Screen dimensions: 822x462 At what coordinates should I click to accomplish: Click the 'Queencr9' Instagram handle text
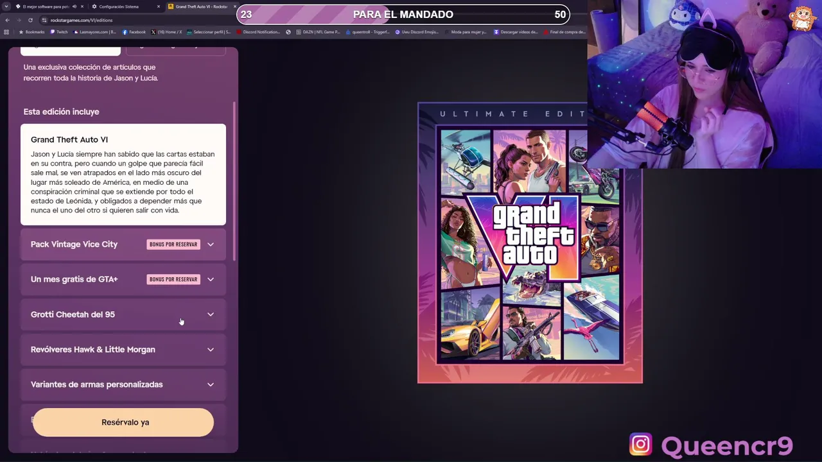tap(727, 445)
